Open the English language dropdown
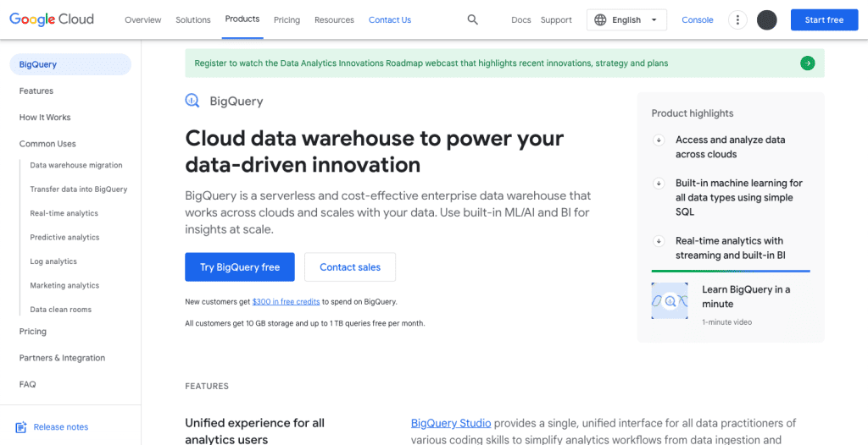The height and width of the screenshot is (445, 868). [x=626, y=20]
